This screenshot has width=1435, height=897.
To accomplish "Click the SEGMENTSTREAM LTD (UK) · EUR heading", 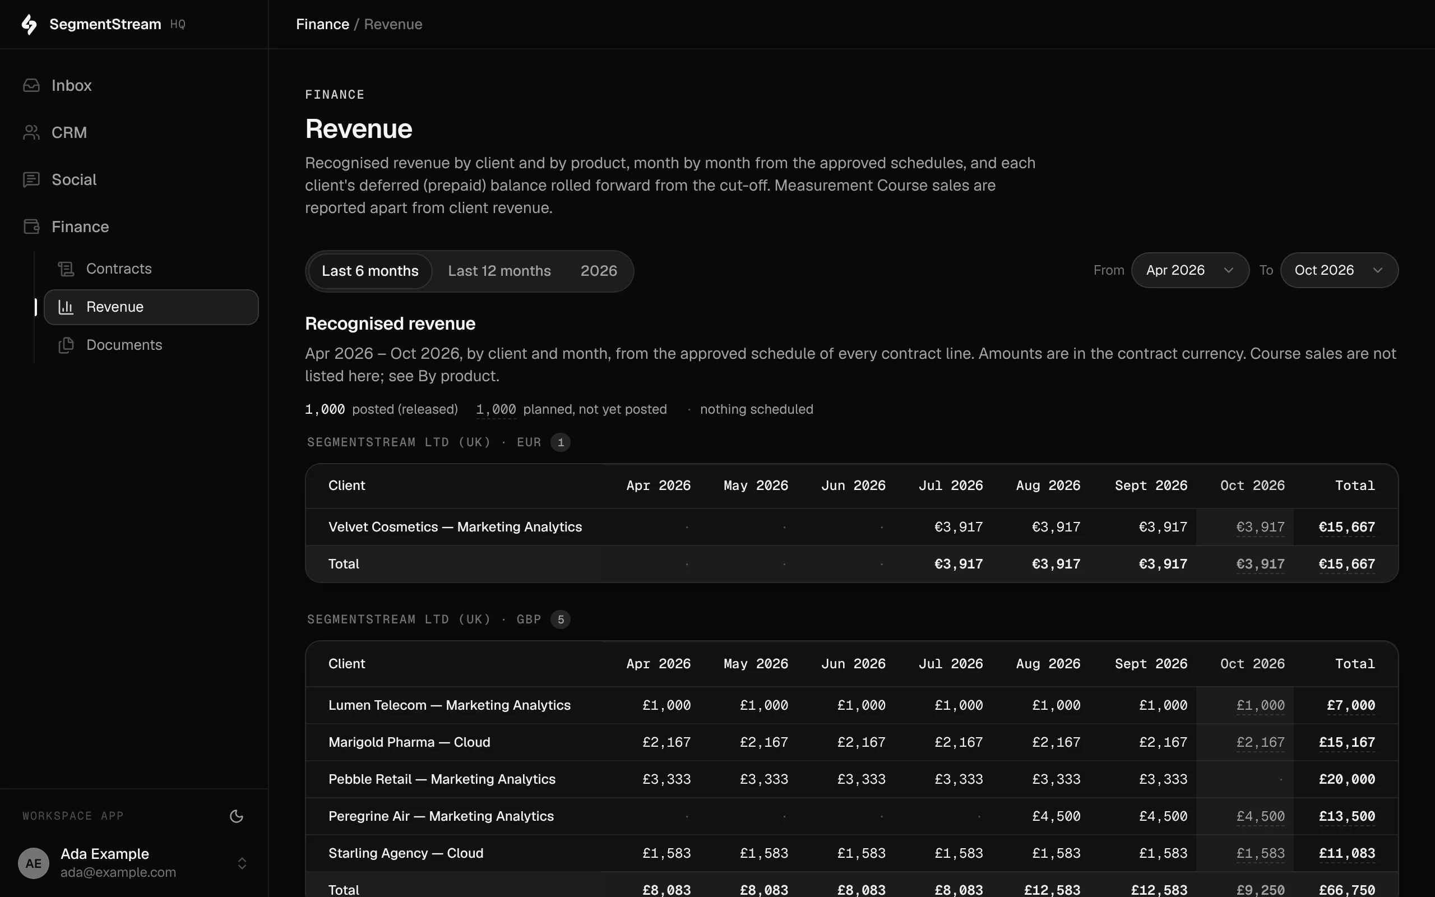I will pos(424,442).
